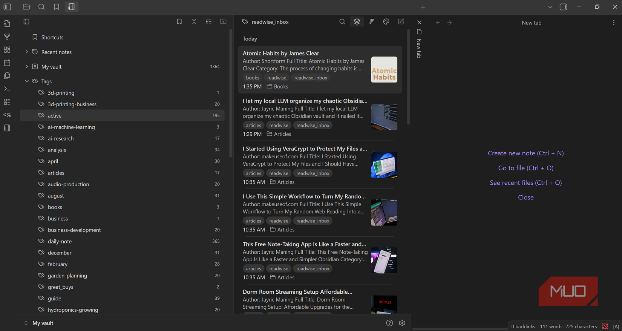Navigate forward in the New tab pane
622x331 pixels.
point(450,23)
